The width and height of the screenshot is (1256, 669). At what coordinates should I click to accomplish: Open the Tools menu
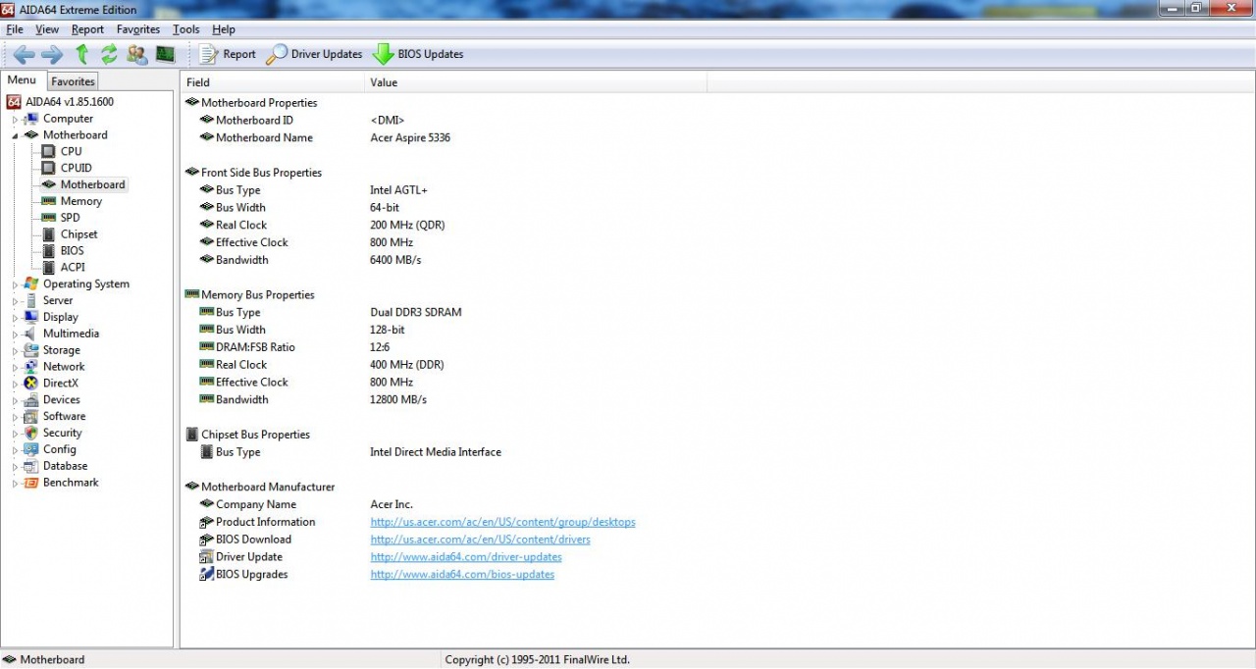[x=185, y=29]
